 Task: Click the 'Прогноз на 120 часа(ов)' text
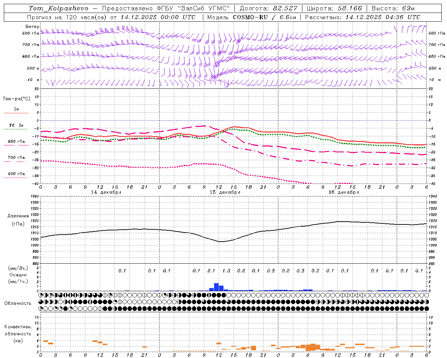tap(67, 17)
